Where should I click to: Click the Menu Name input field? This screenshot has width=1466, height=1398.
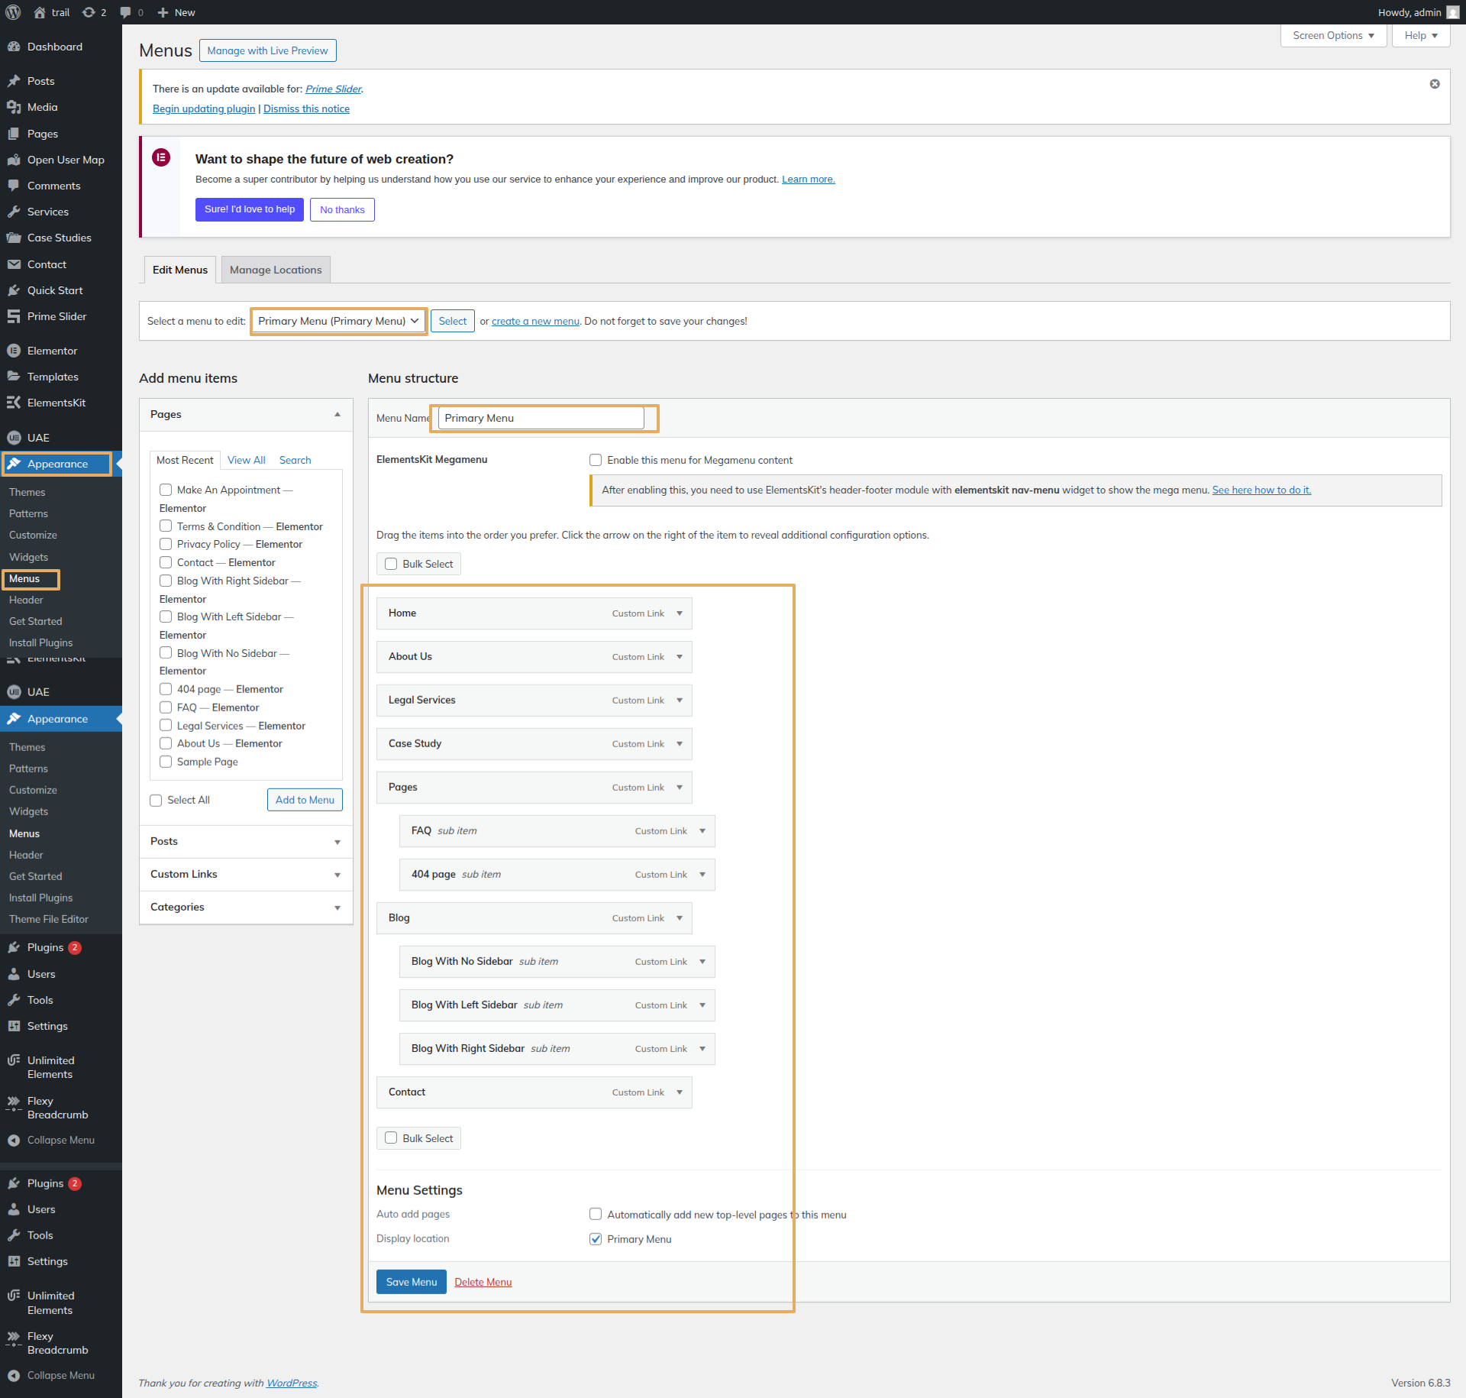541,418
